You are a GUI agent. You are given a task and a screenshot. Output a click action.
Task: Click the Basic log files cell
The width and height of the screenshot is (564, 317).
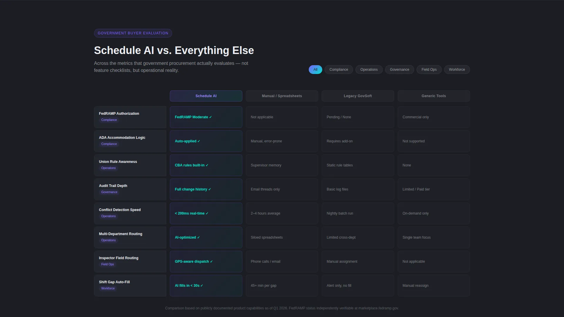coord(358,189)
